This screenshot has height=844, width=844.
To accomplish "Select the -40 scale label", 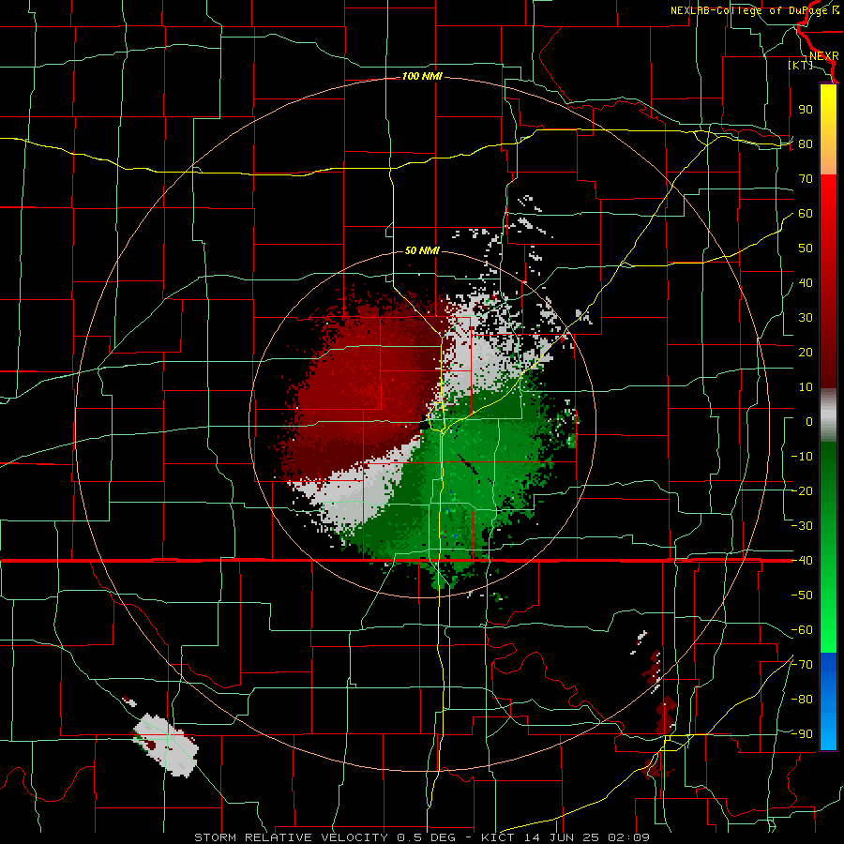I will 802,561.
